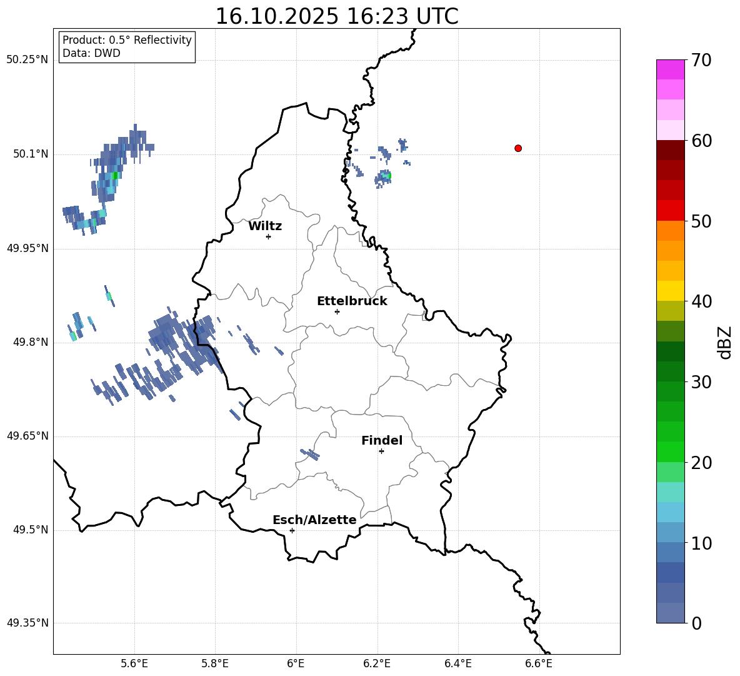Screen dimensions: 740x676
Task: Click the small echo west of Findel
Action: 310,454
